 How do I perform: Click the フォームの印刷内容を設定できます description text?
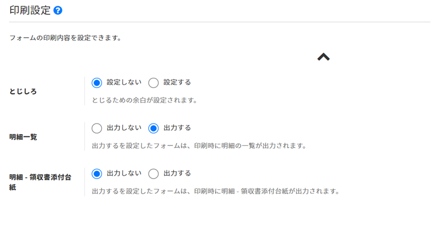(65, 38)
